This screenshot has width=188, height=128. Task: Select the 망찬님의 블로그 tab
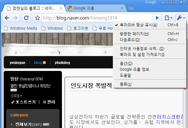click(34, 8)
